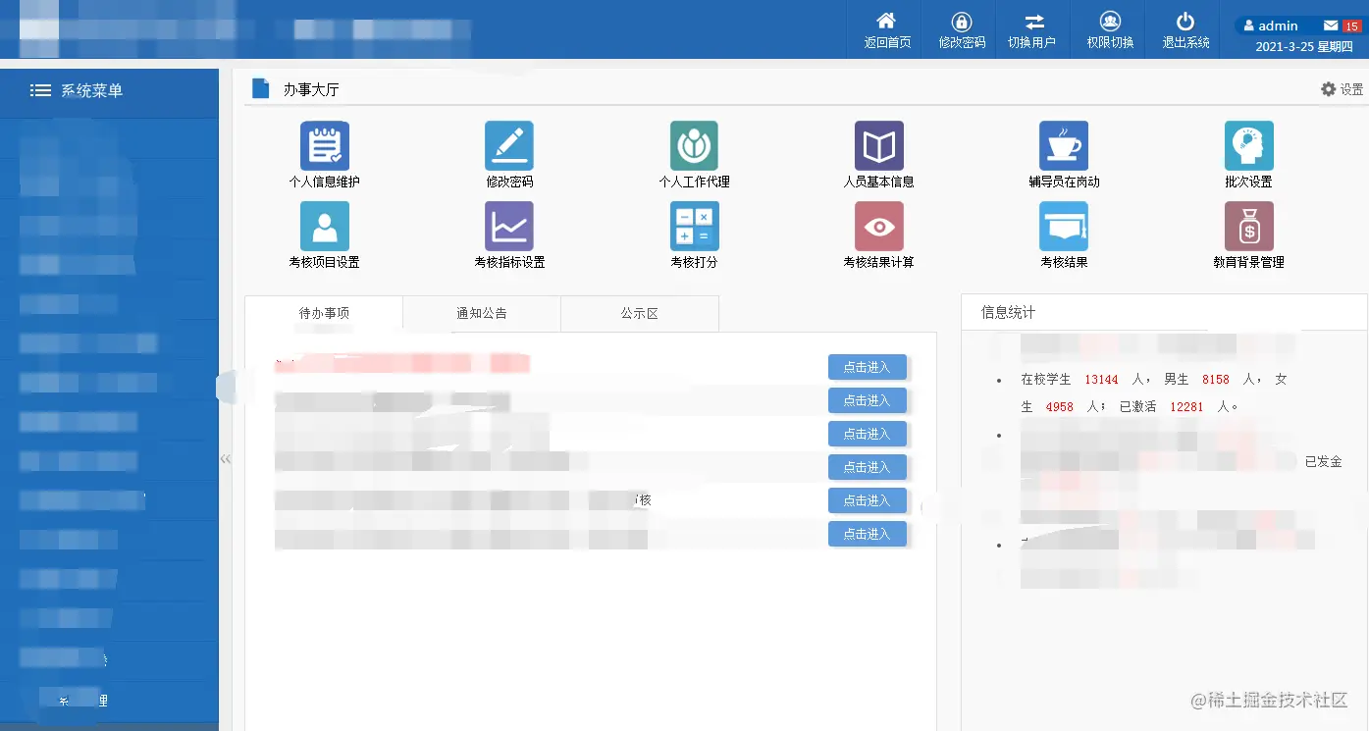Open 辅导员在岗动 coffee cup icon
The height and width of the screenshot is (731, 1369).
tap(1064, 146)
